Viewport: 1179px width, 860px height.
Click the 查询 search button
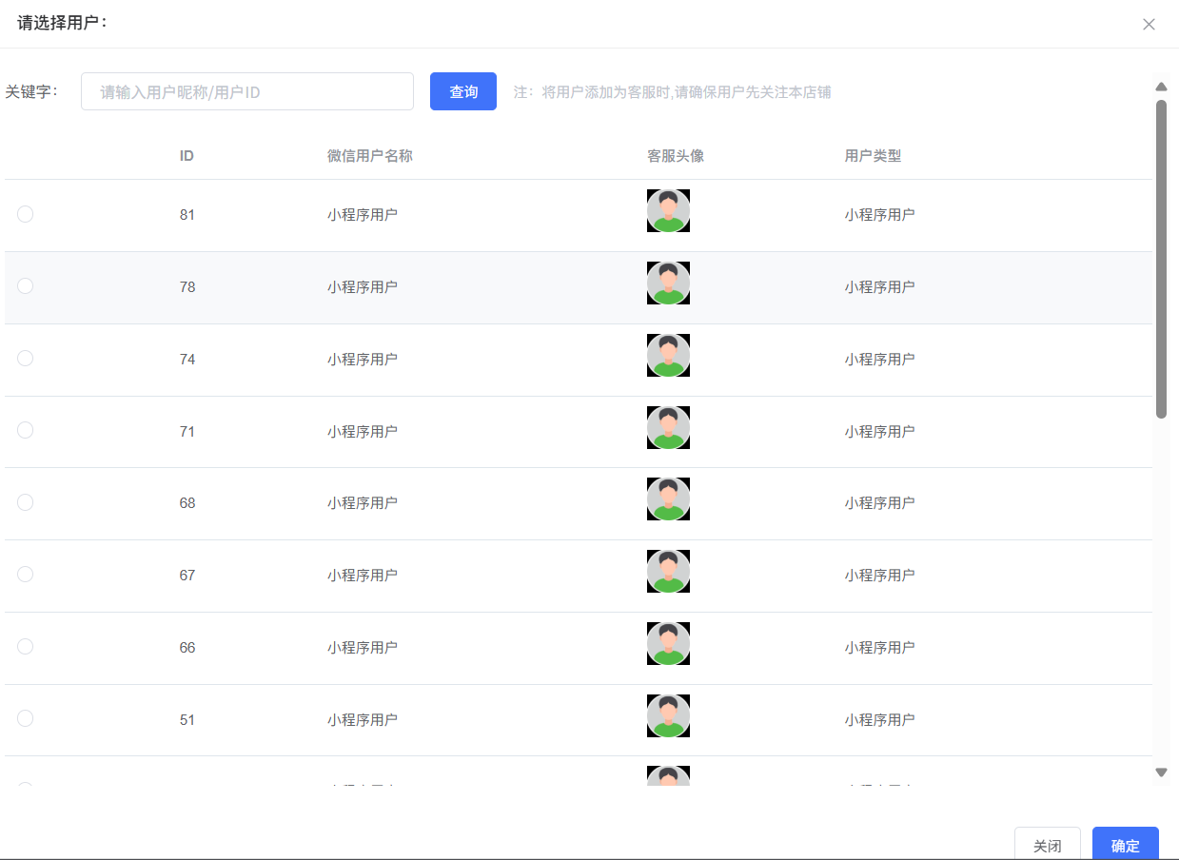[463, 91]
